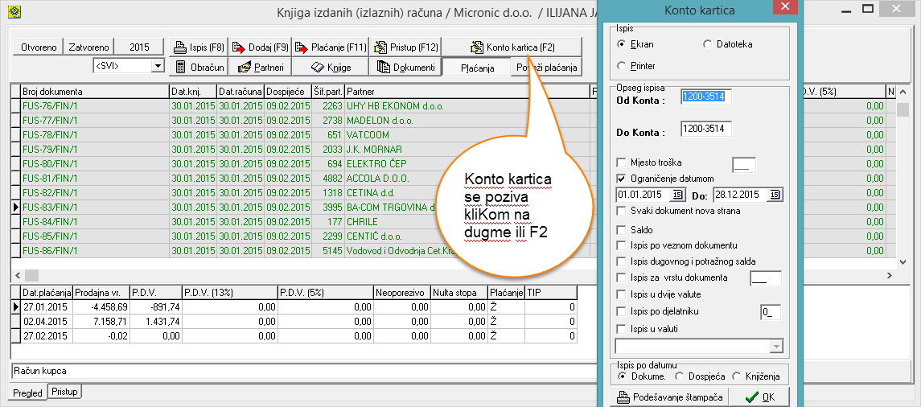The image size is (921, 407).
Task: Click Dodaj (F9) to add invoice
Action: 258,47
